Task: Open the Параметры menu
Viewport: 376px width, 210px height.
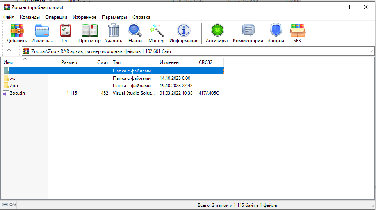Action: point(114,17)
